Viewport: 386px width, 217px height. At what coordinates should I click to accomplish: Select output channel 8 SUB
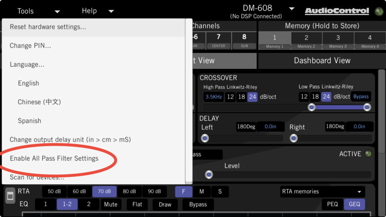[x=244, y=41]
